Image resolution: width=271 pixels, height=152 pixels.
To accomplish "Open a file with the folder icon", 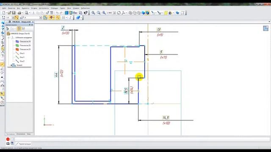I will click(9, 13).
